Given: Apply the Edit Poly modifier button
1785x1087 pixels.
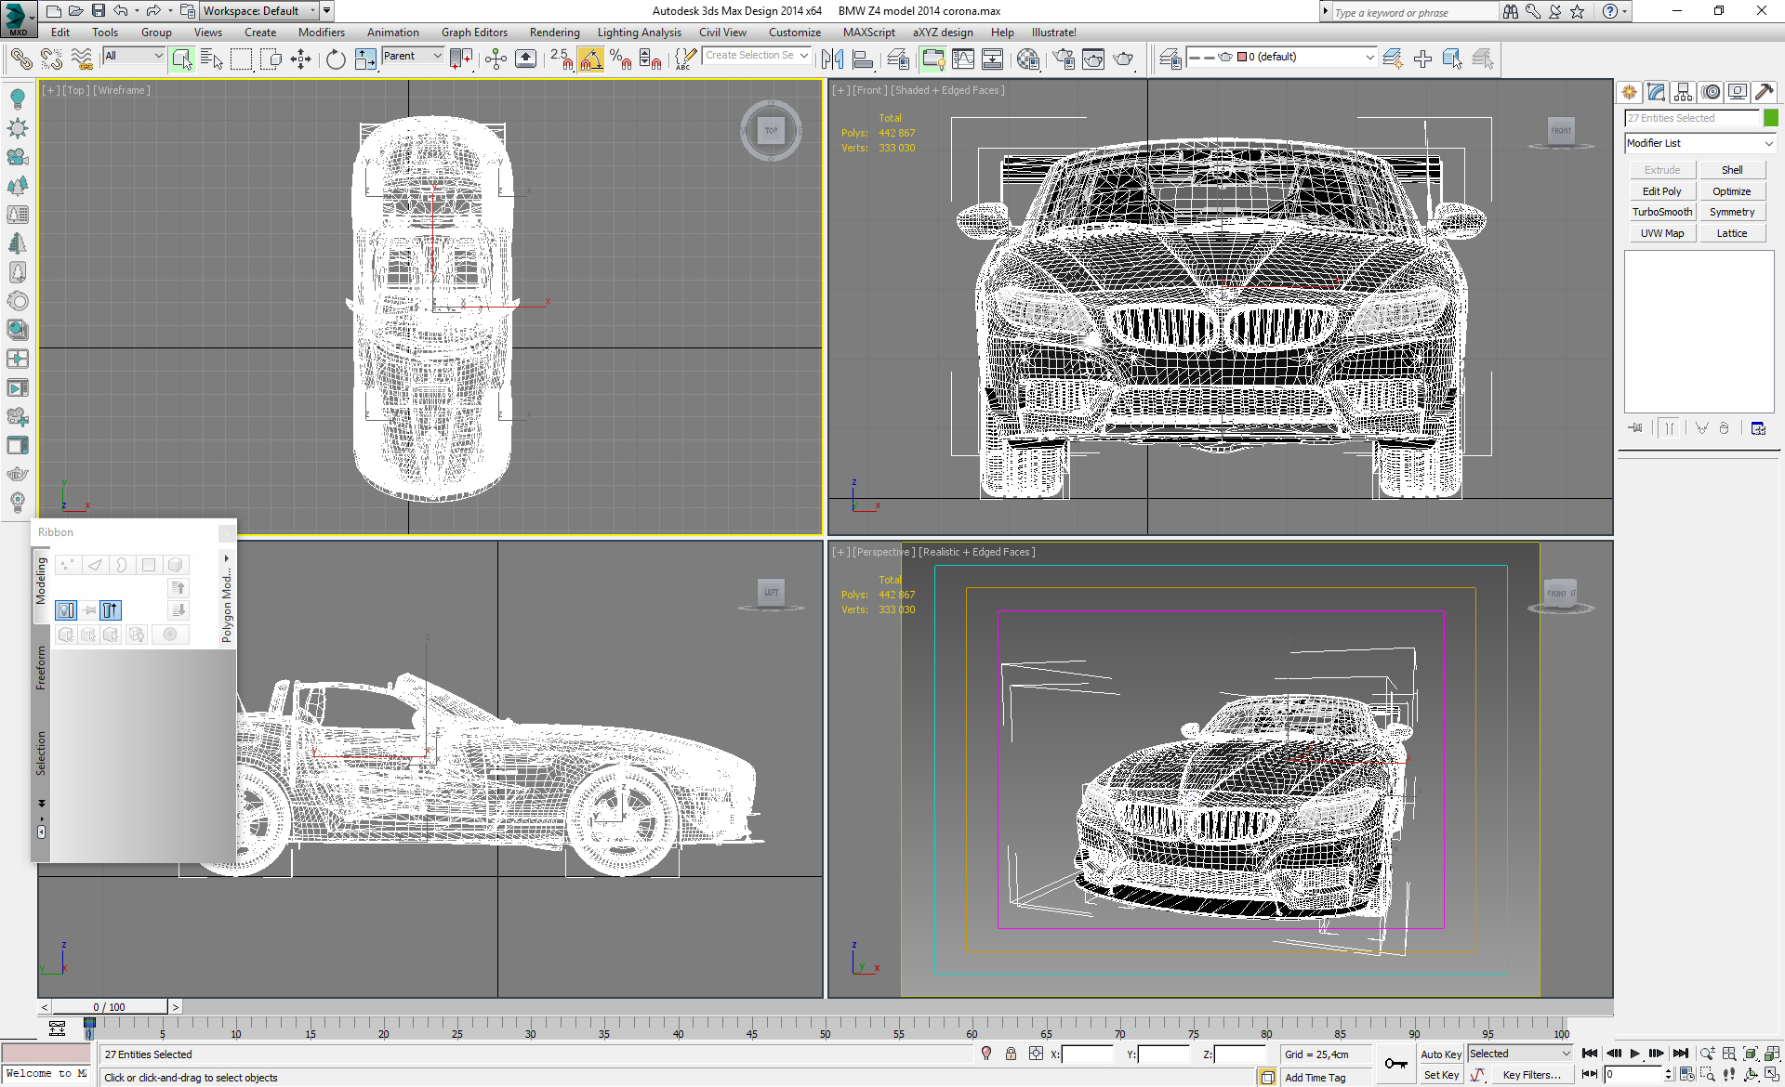Looking at the screenshot, I should [1662, 191].
